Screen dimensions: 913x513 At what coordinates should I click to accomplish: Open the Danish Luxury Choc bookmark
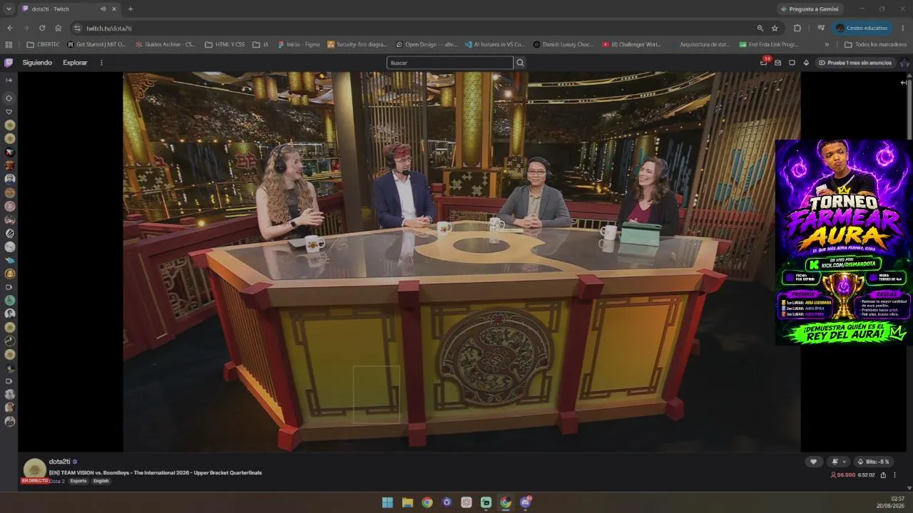(563, 44)
